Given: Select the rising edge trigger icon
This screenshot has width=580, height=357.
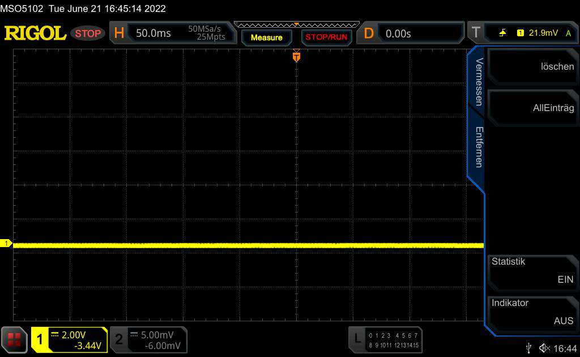Looking at the screenshot, I should pyautogui.click(x=502, y=33).
